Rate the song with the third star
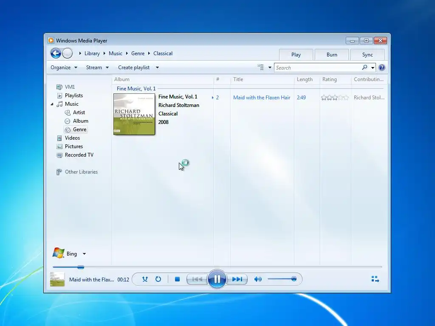This screenshot has width=435, height=326. click(x=335, y=98)
